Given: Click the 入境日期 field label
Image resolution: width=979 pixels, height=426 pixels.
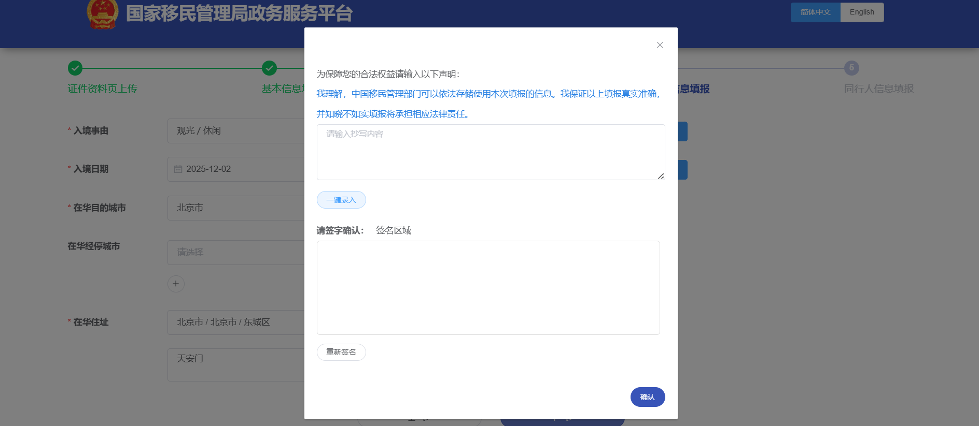Looking at the screenshot, I should click(x=91, y=169).
